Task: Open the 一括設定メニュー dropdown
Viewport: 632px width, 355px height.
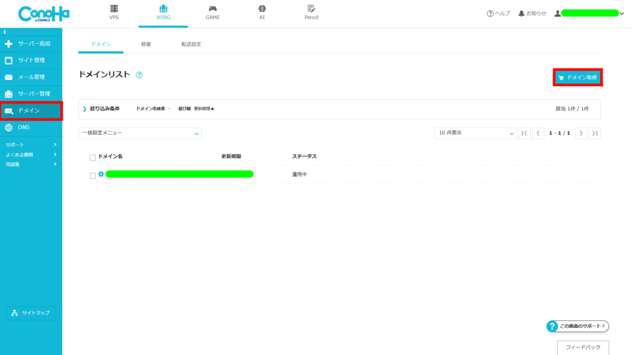Action: (x=140, y=133)
